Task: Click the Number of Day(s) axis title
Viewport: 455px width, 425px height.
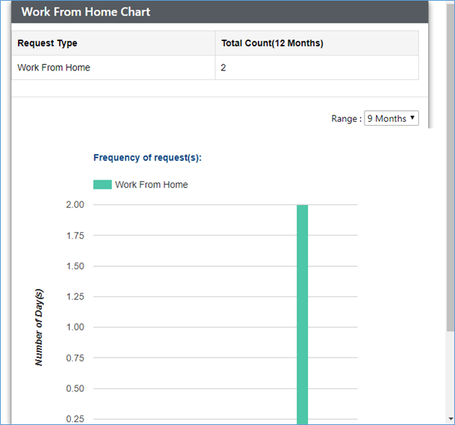Action: [x=39, y=327]
